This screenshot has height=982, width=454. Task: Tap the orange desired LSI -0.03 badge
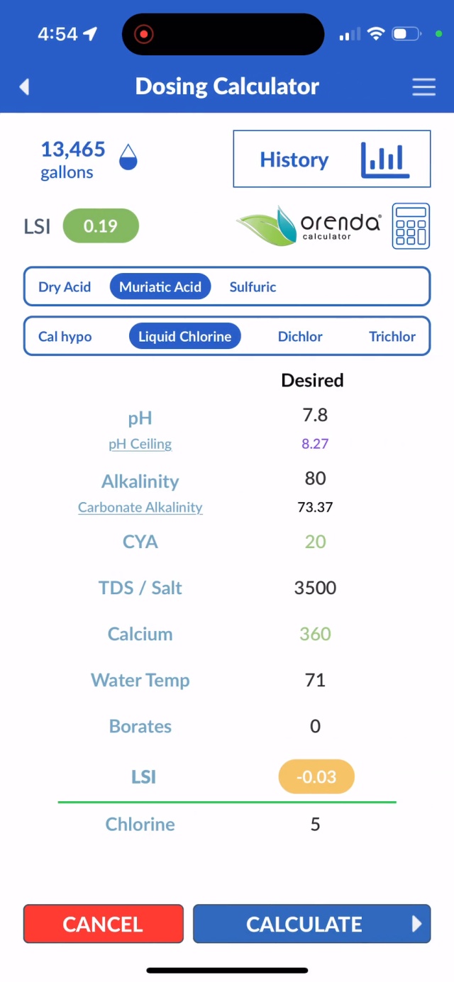click(x=316, y=776)
